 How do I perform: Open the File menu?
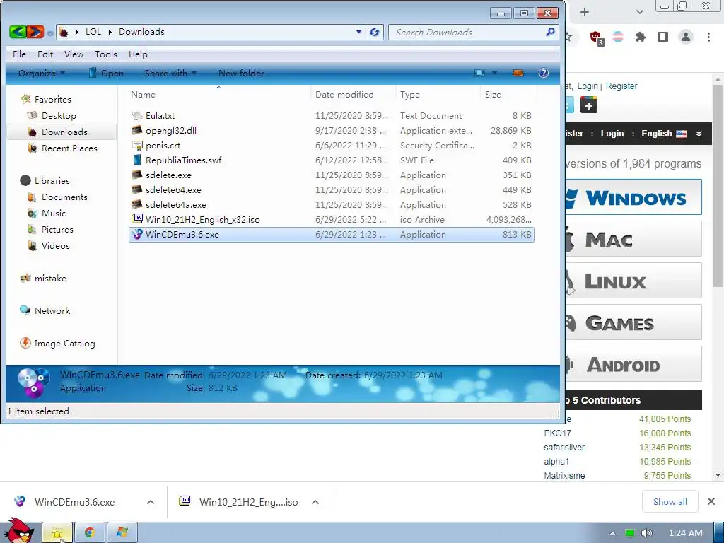coord(19,54)
